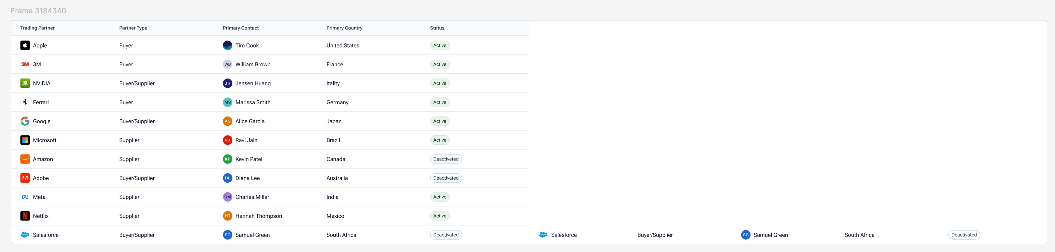Click the Canada country cell

click(x=336, y=159)
